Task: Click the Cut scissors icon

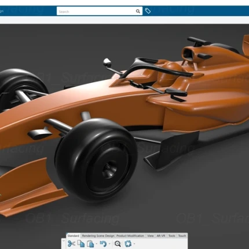Action: [x=71, y=244]
